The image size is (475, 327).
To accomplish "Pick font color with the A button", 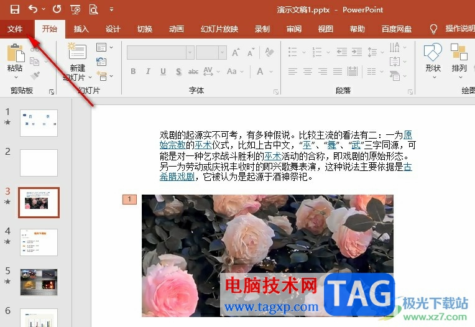I will point(260,71).
